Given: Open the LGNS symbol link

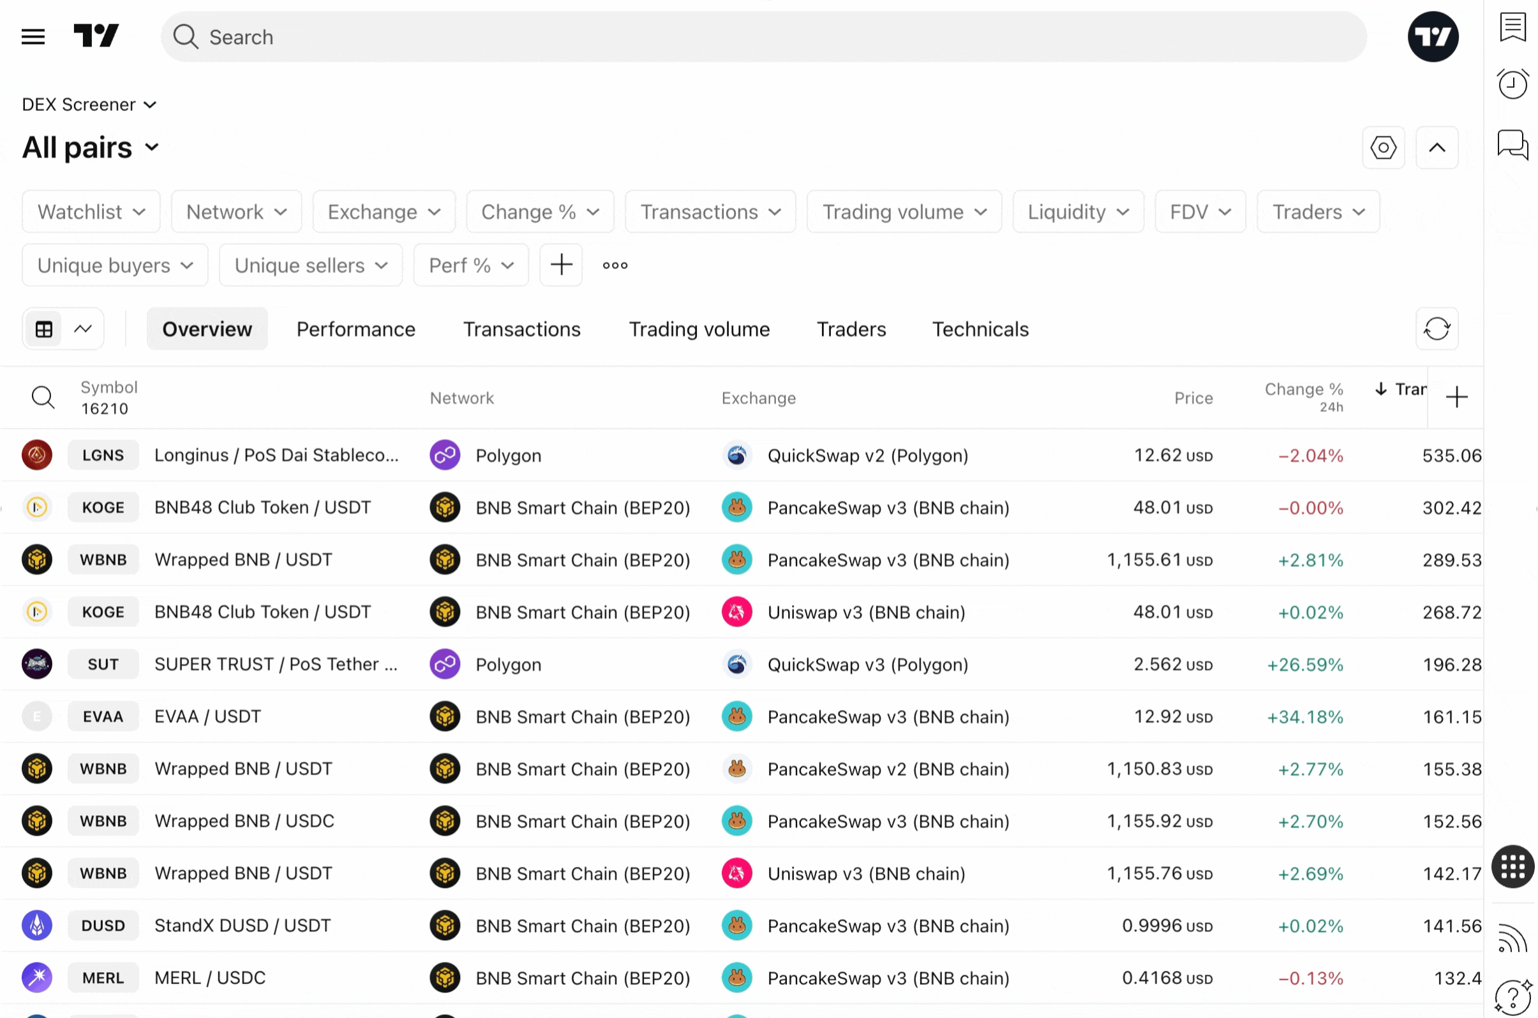Looking at the screenshot, I should coord(103,455).
